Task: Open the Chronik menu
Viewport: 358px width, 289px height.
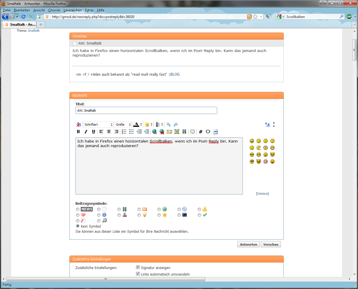Action: coord(54,10)
